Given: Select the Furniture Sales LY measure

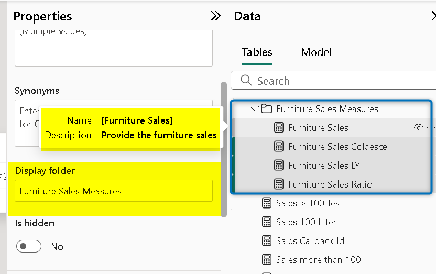Looking at the screenshot, I should coord(324,166).
